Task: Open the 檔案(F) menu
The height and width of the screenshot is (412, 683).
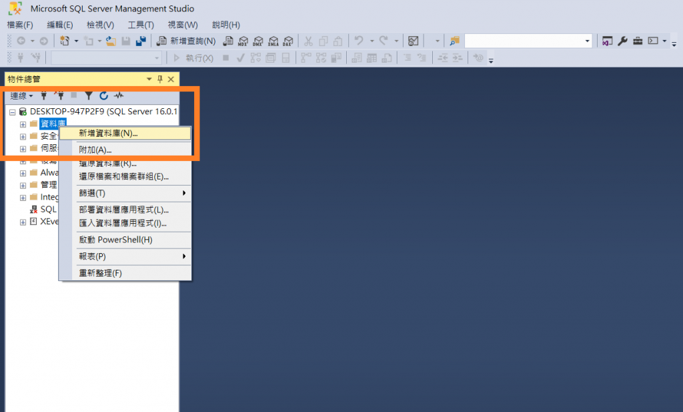Action: tap(20, 25)
